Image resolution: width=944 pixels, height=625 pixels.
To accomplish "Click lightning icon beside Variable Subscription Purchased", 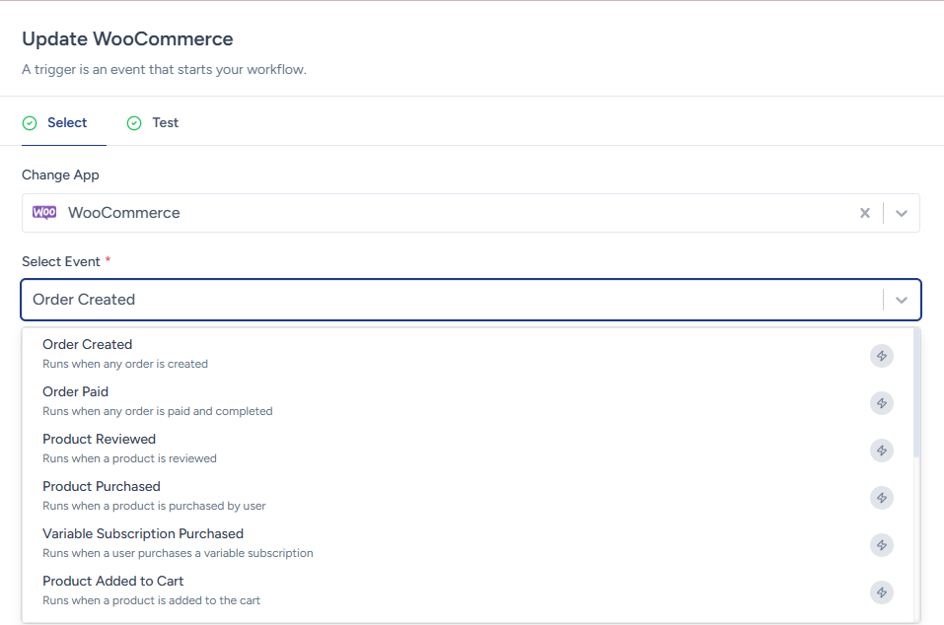I will (x=881, y=545).
